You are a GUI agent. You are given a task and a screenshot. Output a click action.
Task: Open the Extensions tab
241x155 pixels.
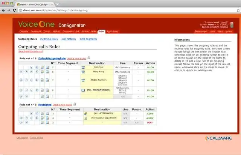(36, 32)
